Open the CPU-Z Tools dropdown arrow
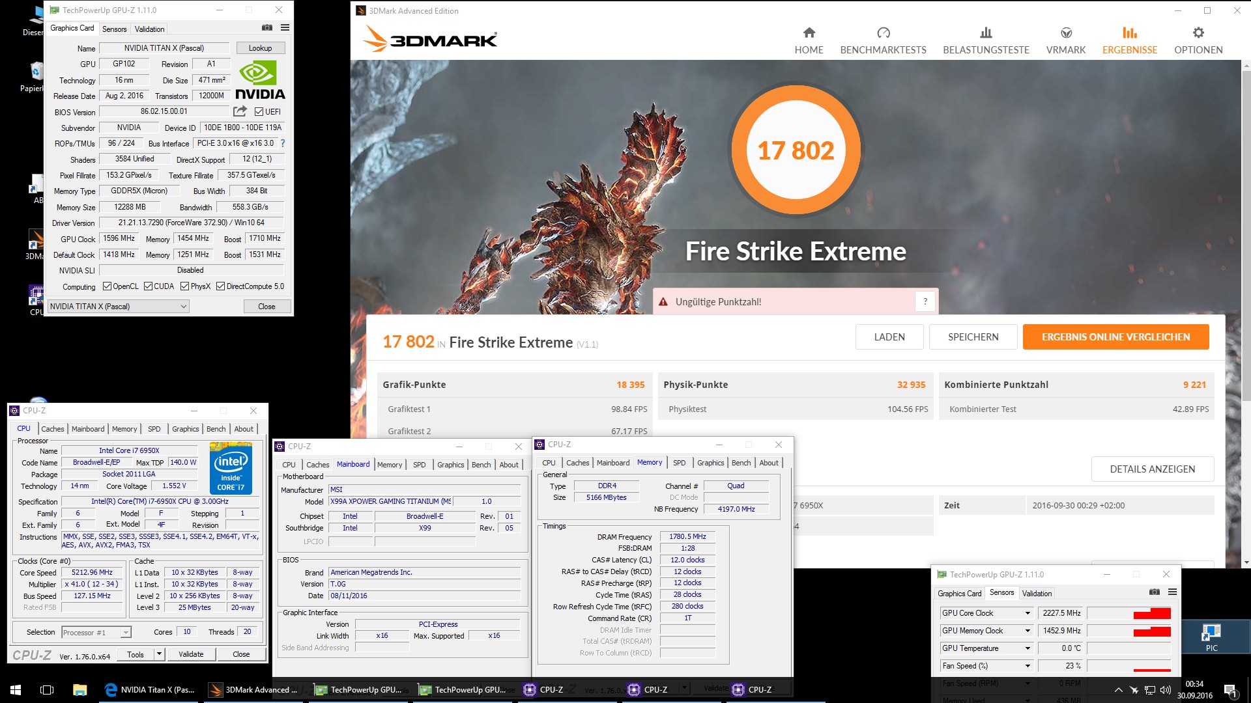This screenshot has height=703, width=1251. pos(159,654)
